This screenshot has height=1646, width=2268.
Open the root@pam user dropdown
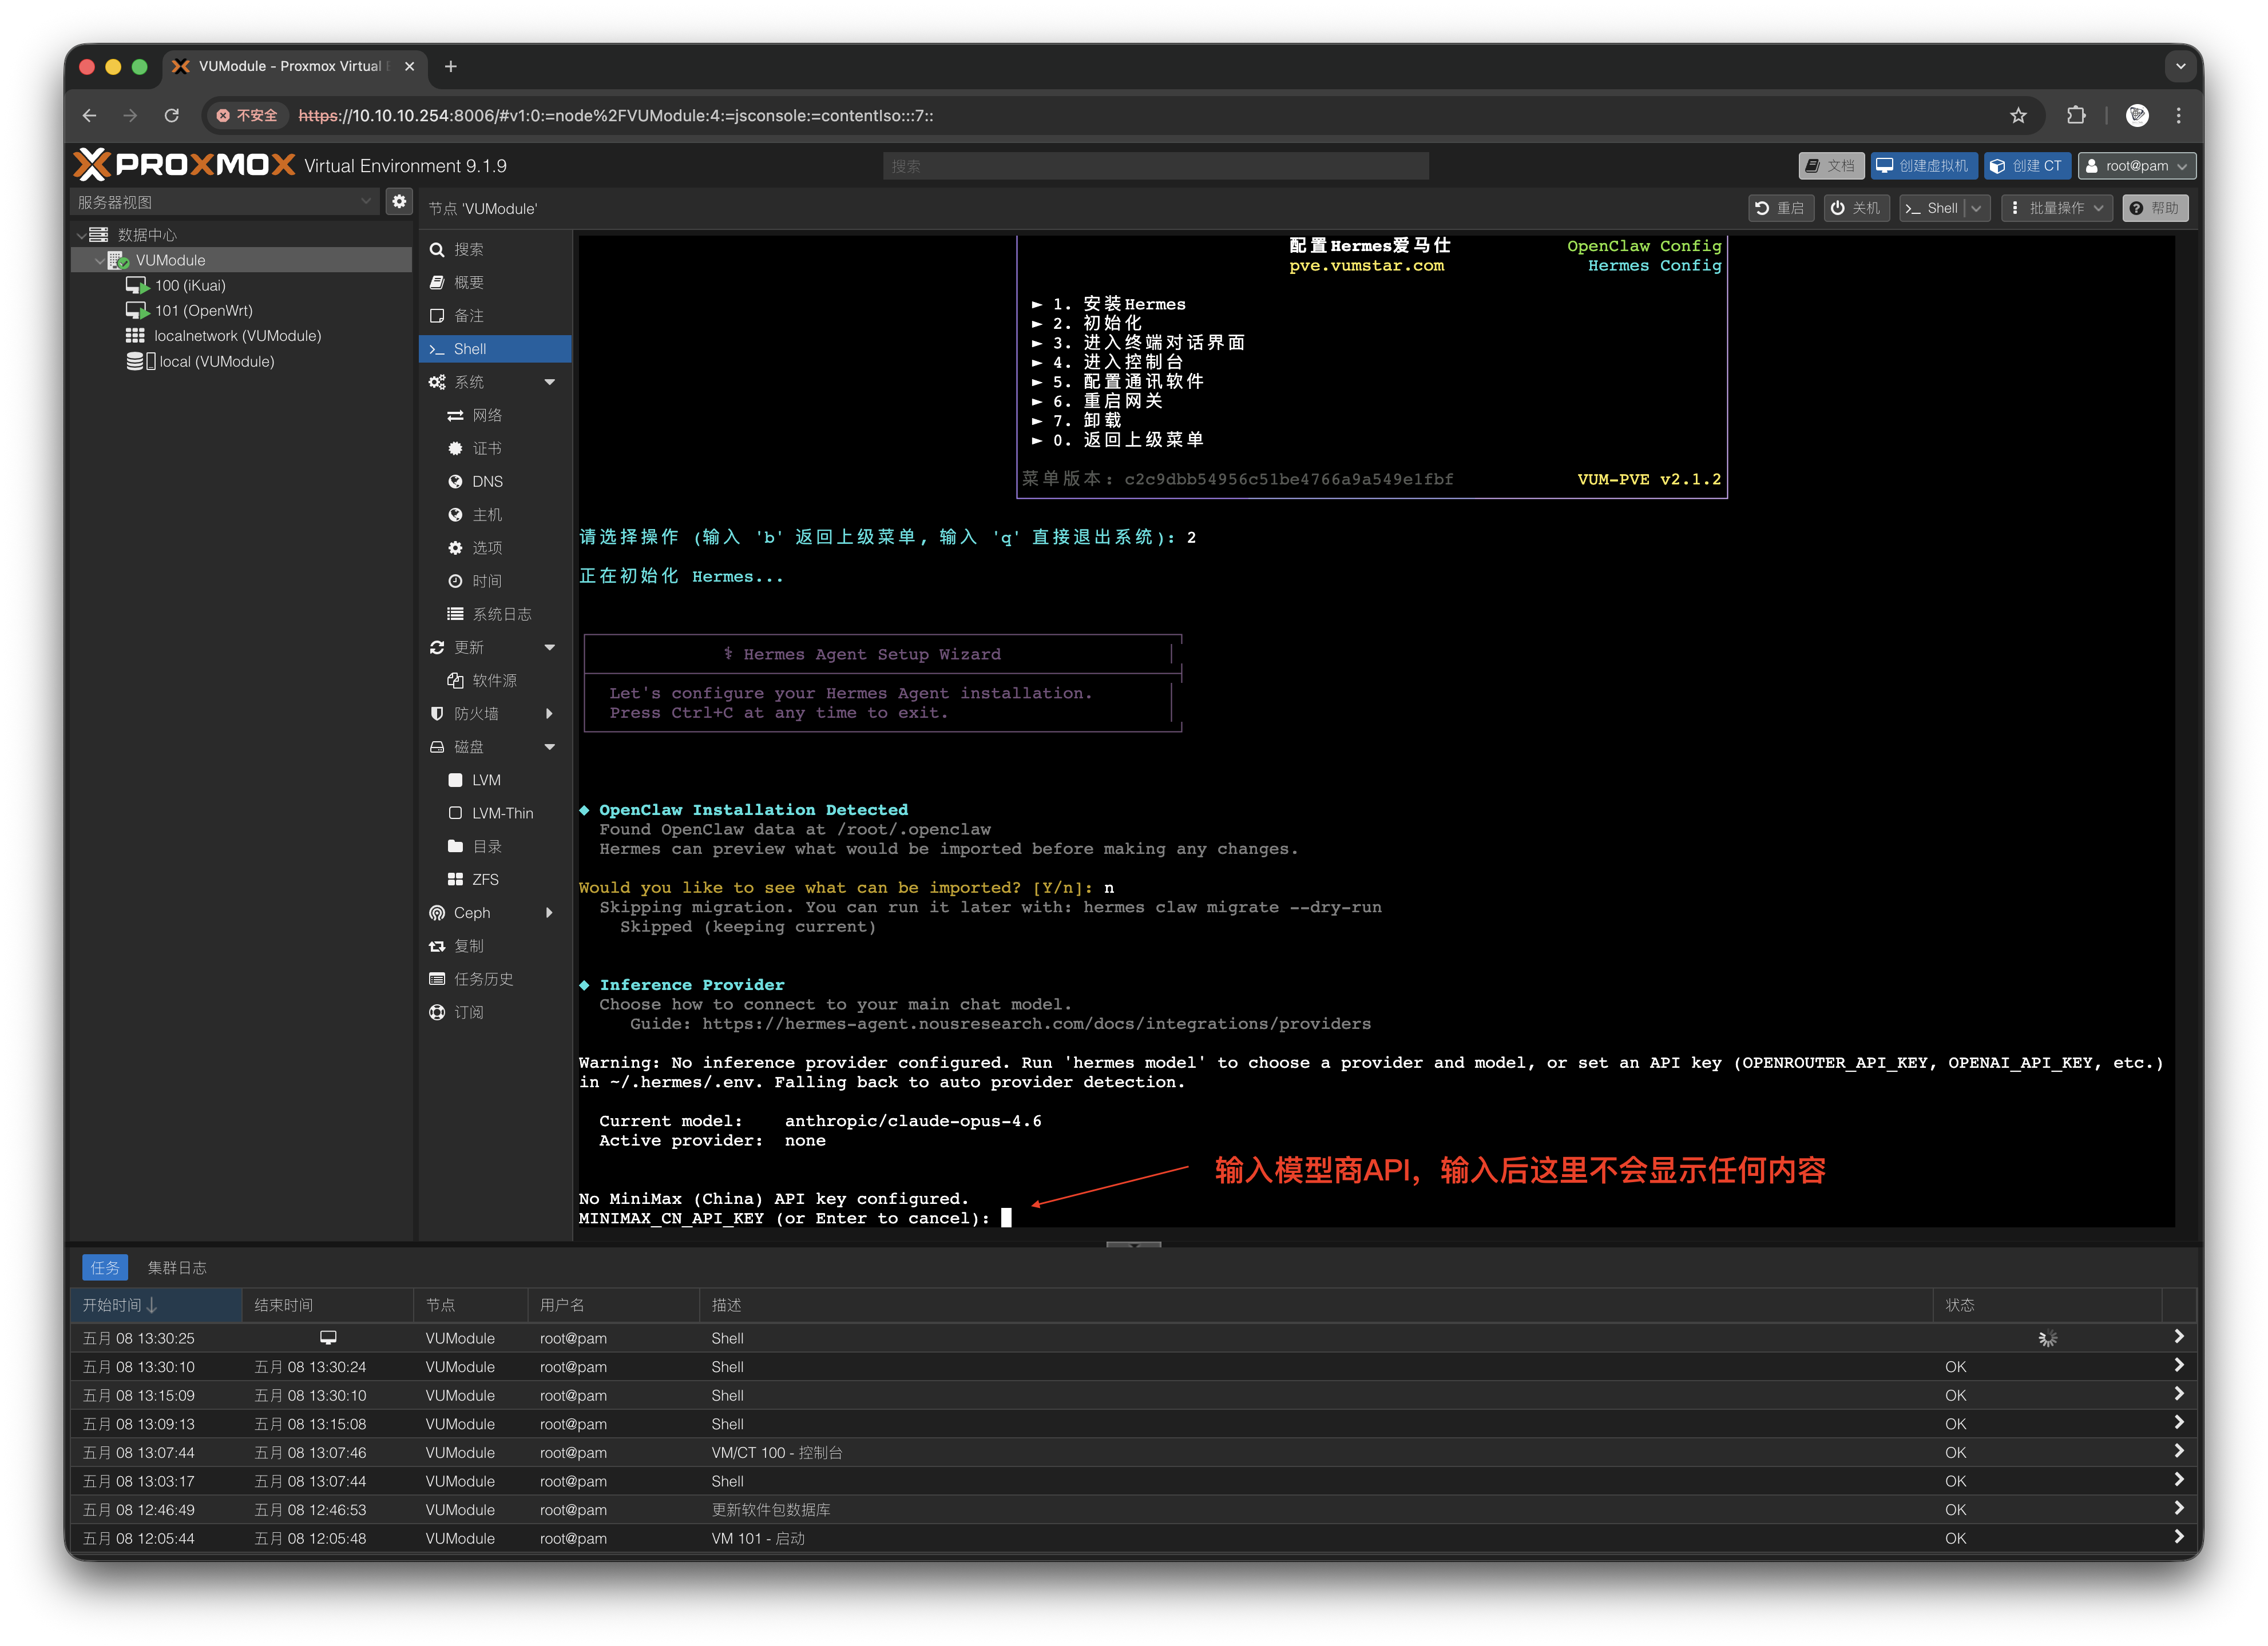pyautogui.click(x=2136, y=166)
